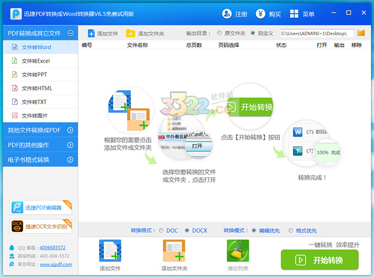Viewport: 374px width, 278px height.
Task: Click the add file (添加文件) toolbar icon
Action: [91, 33]
